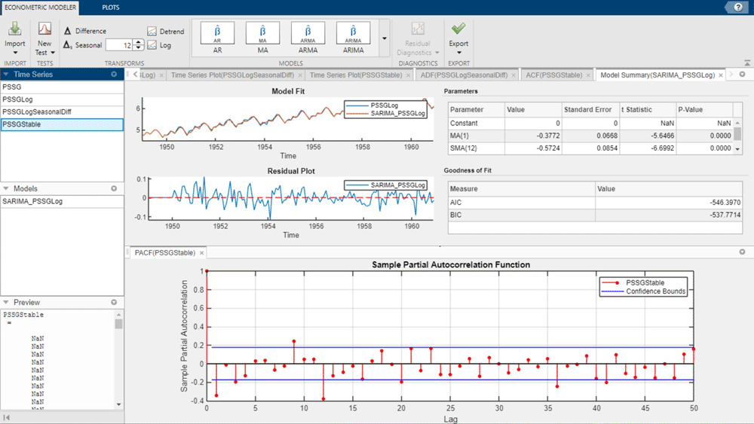Click the Export checkmark icon
The width and height of the screenshot is (754, 424).
[458, 30]
